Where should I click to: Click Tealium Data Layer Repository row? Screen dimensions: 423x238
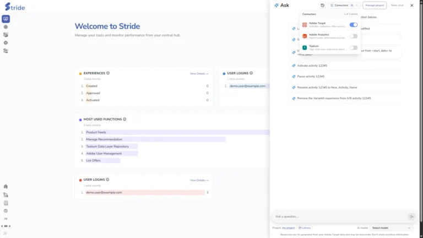(x=111, y=146)
